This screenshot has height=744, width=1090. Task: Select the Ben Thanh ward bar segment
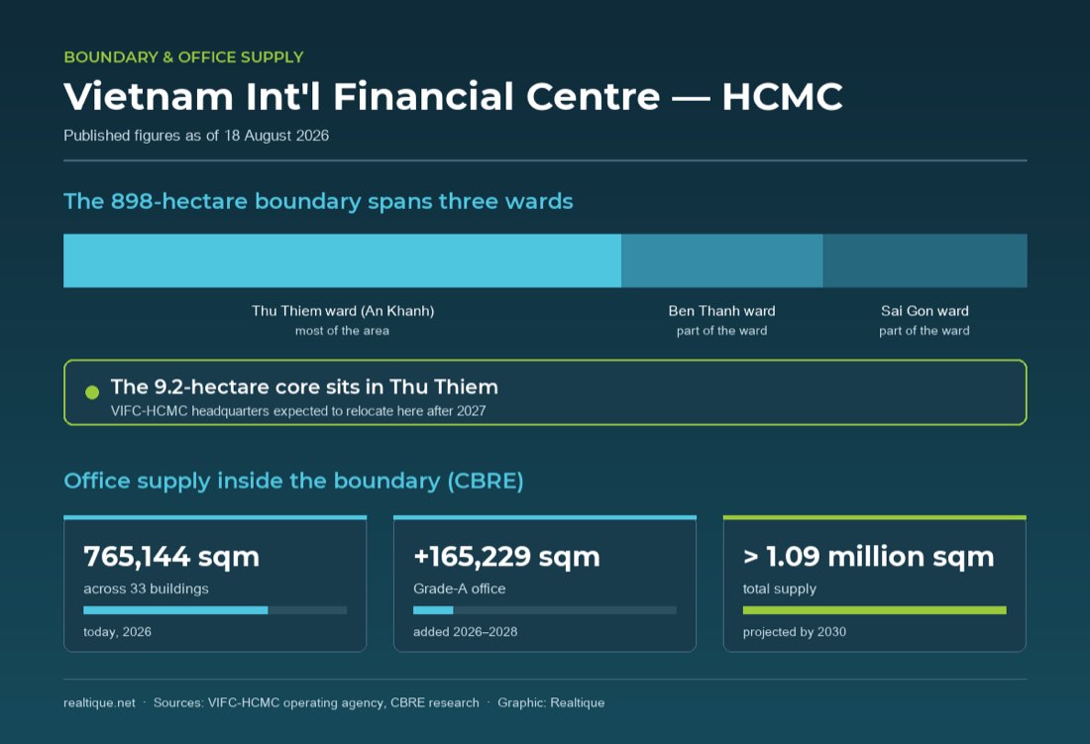(722, 261)
